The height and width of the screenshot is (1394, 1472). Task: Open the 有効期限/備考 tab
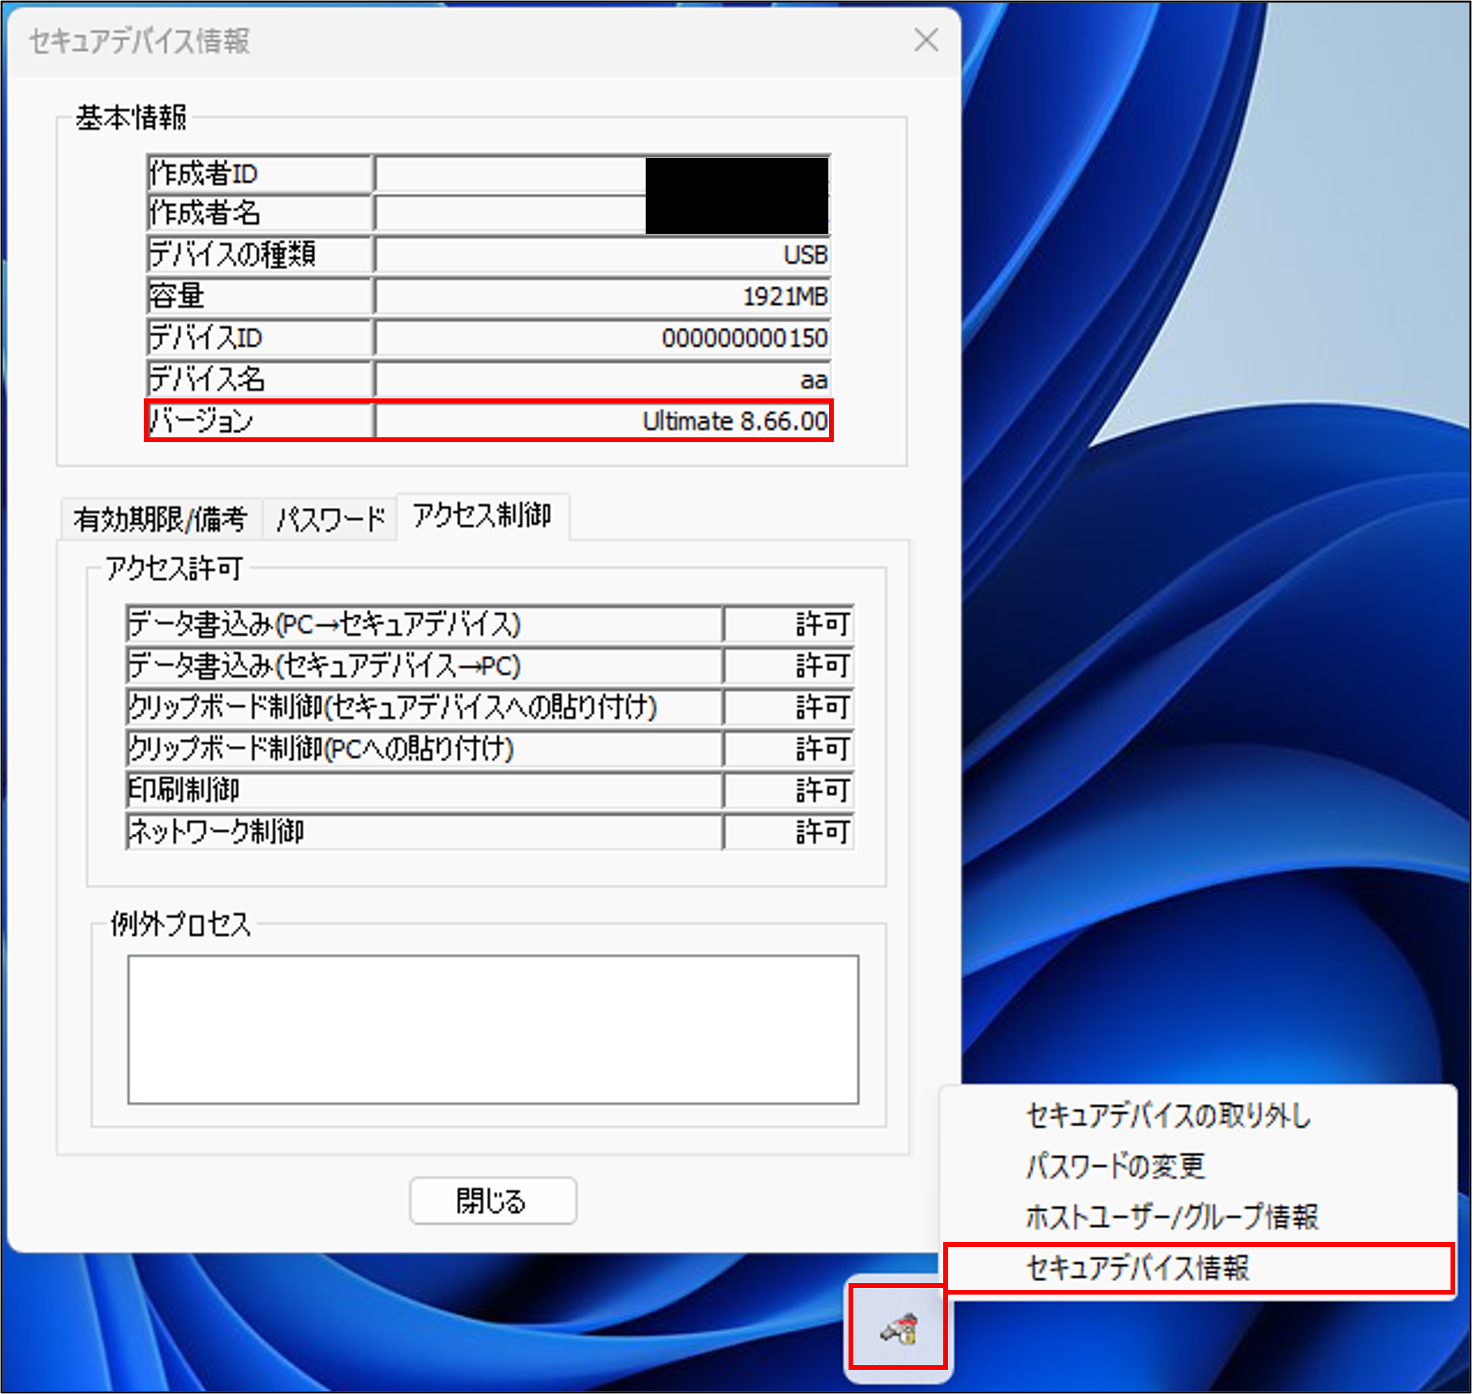click(163, 518)
